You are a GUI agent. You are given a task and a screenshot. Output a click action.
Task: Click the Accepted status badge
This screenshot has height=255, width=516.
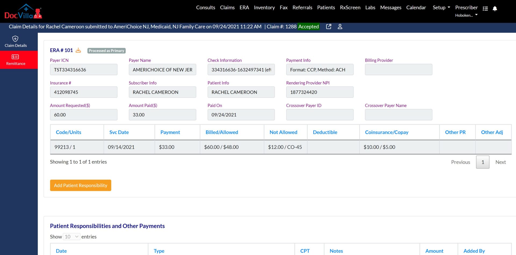(x=308, y=27)
